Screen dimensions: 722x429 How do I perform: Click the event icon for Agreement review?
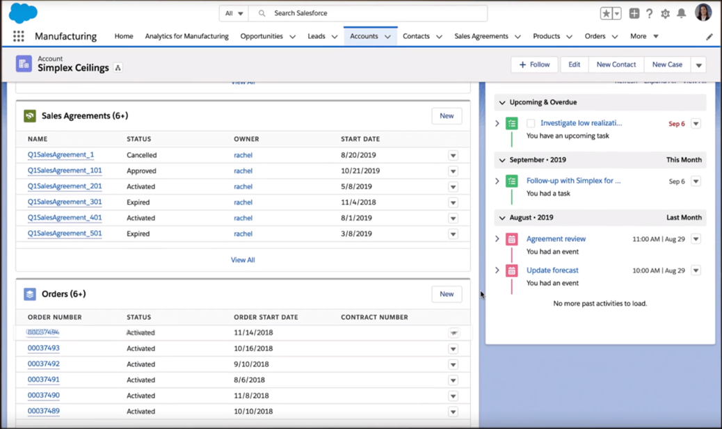coord(511,239)
